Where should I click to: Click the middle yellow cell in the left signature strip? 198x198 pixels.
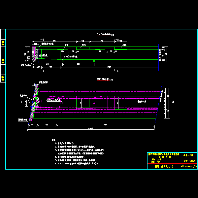point(3,61)
